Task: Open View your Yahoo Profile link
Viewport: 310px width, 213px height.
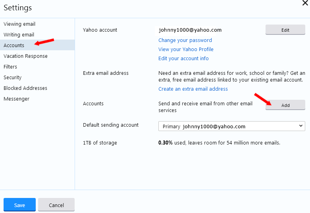Action: point(186,49)
